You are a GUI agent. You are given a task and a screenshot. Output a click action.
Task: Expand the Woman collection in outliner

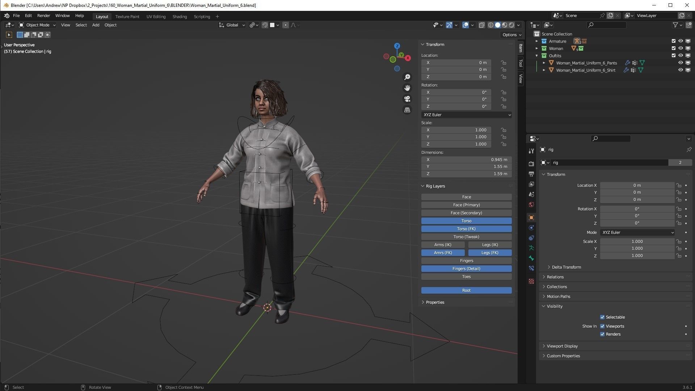point(537,49)
